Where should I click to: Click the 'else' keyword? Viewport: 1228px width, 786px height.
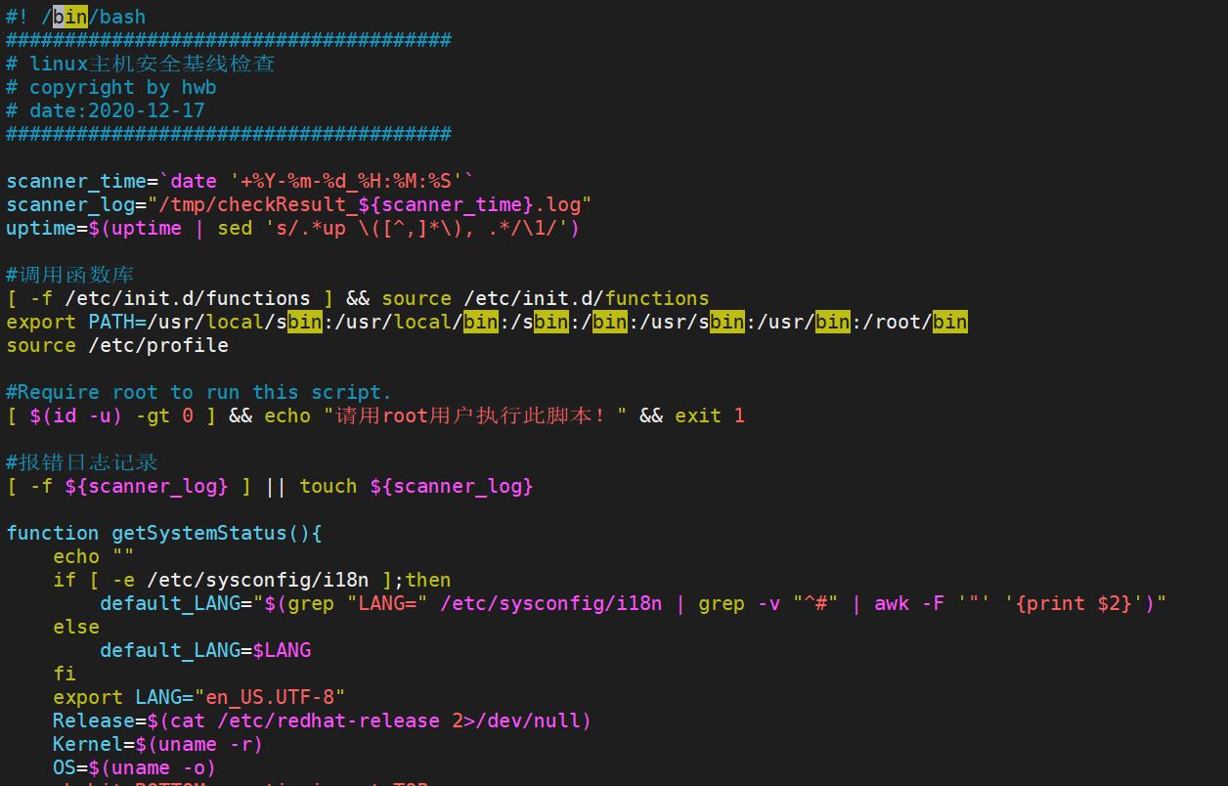(x=76, y=627)
